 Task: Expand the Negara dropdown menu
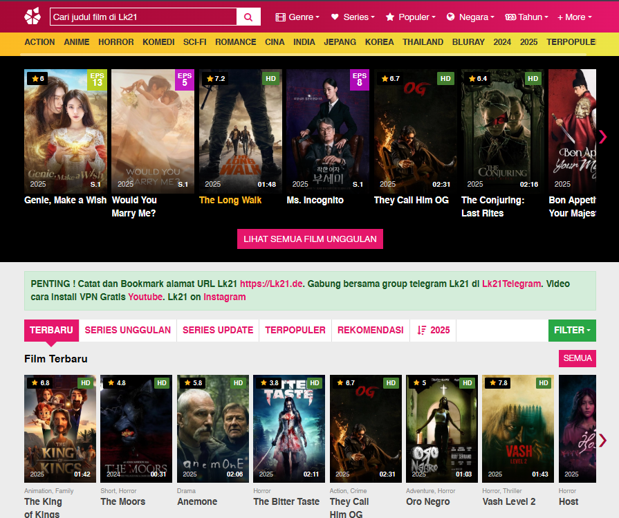pos(470,17)
